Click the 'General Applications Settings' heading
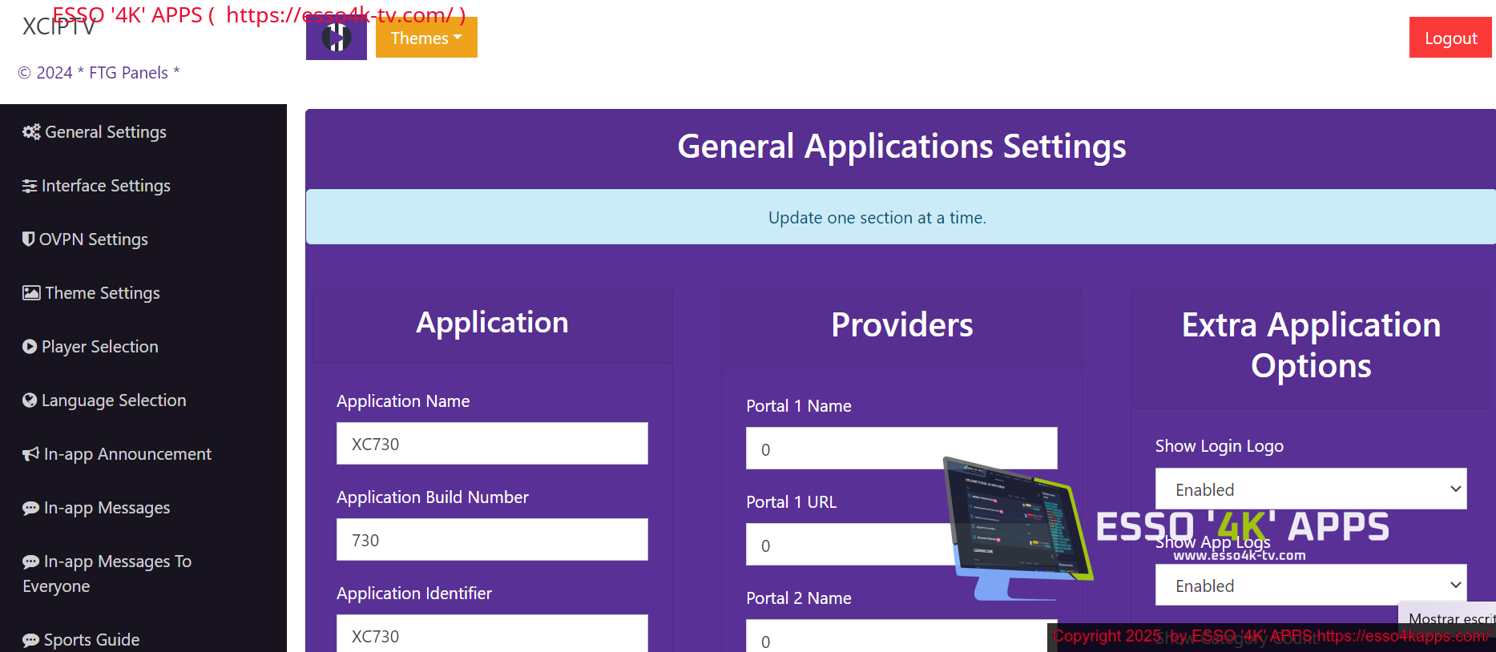The width and height of the screenshot is (1496, 652). click(901, 147)
